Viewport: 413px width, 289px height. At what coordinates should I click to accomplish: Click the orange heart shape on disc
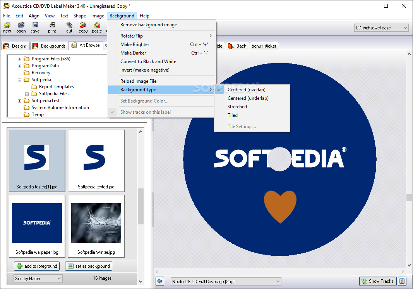[x=280, y=207]
